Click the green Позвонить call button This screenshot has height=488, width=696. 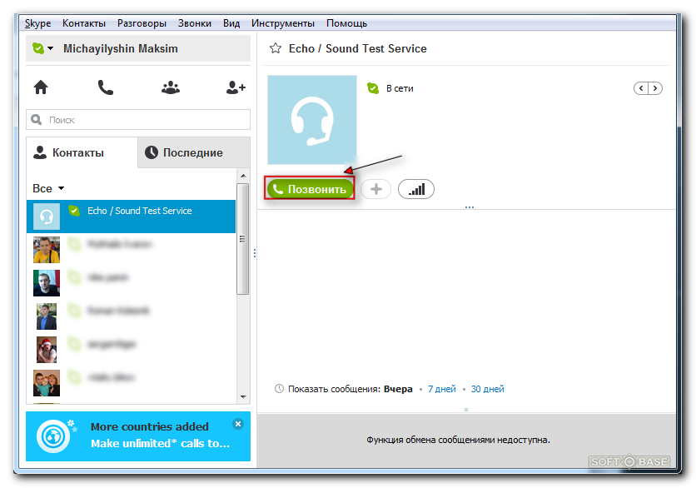point(310,189)
